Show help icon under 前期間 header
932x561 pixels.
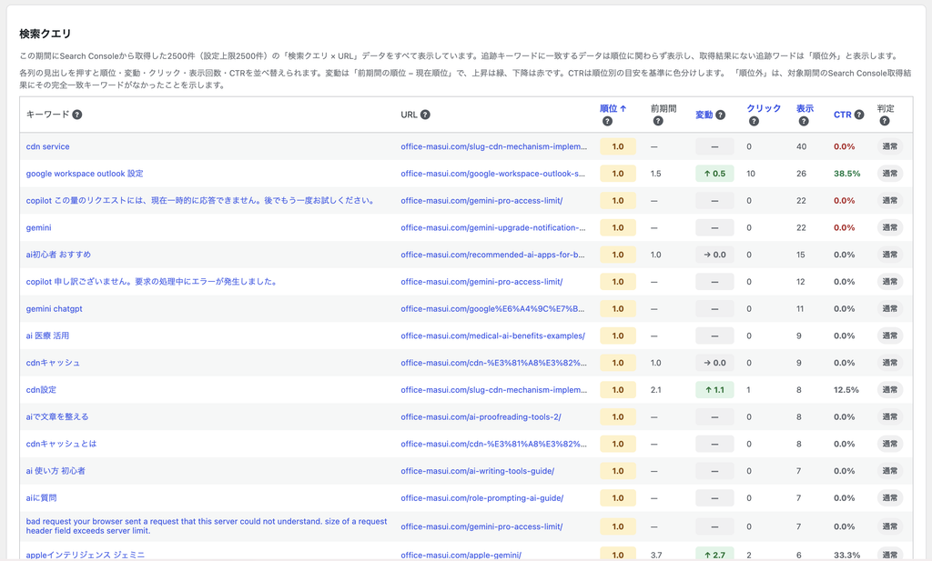pos(658,121)
